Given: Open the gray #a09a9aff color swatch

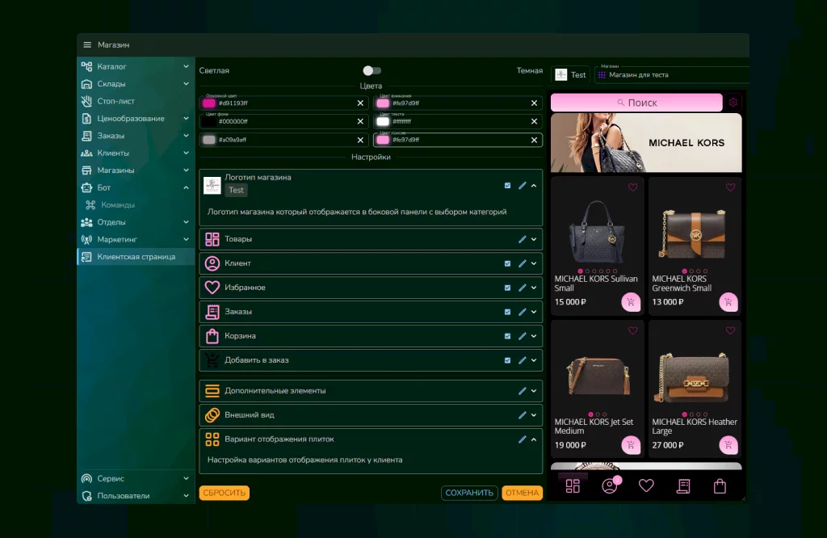Looking at the screenshot, I should pyautogui.click(x=209, y=141).
